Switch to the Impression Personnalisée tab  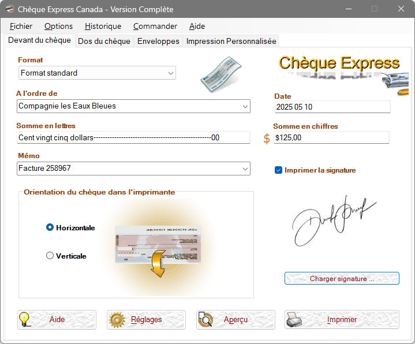pyautogui.click(x=231, y=42)
